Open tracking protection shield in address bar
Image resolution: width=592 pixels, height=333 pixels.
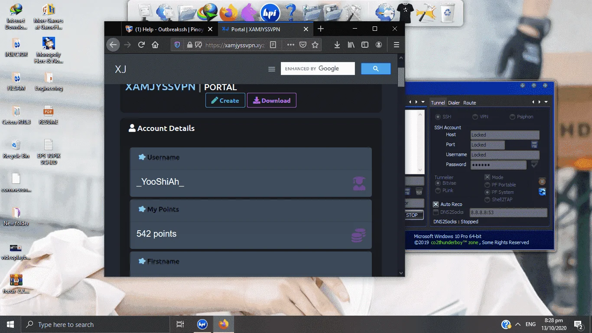[177, 45]
